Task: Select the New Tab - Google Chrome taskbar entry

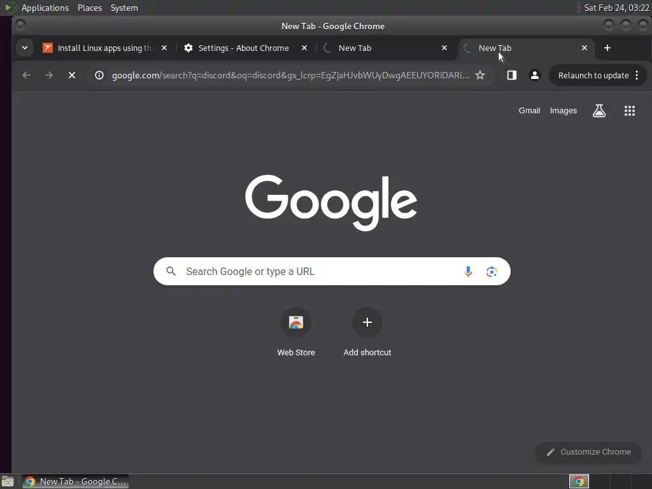Action: tap(75, 481)
